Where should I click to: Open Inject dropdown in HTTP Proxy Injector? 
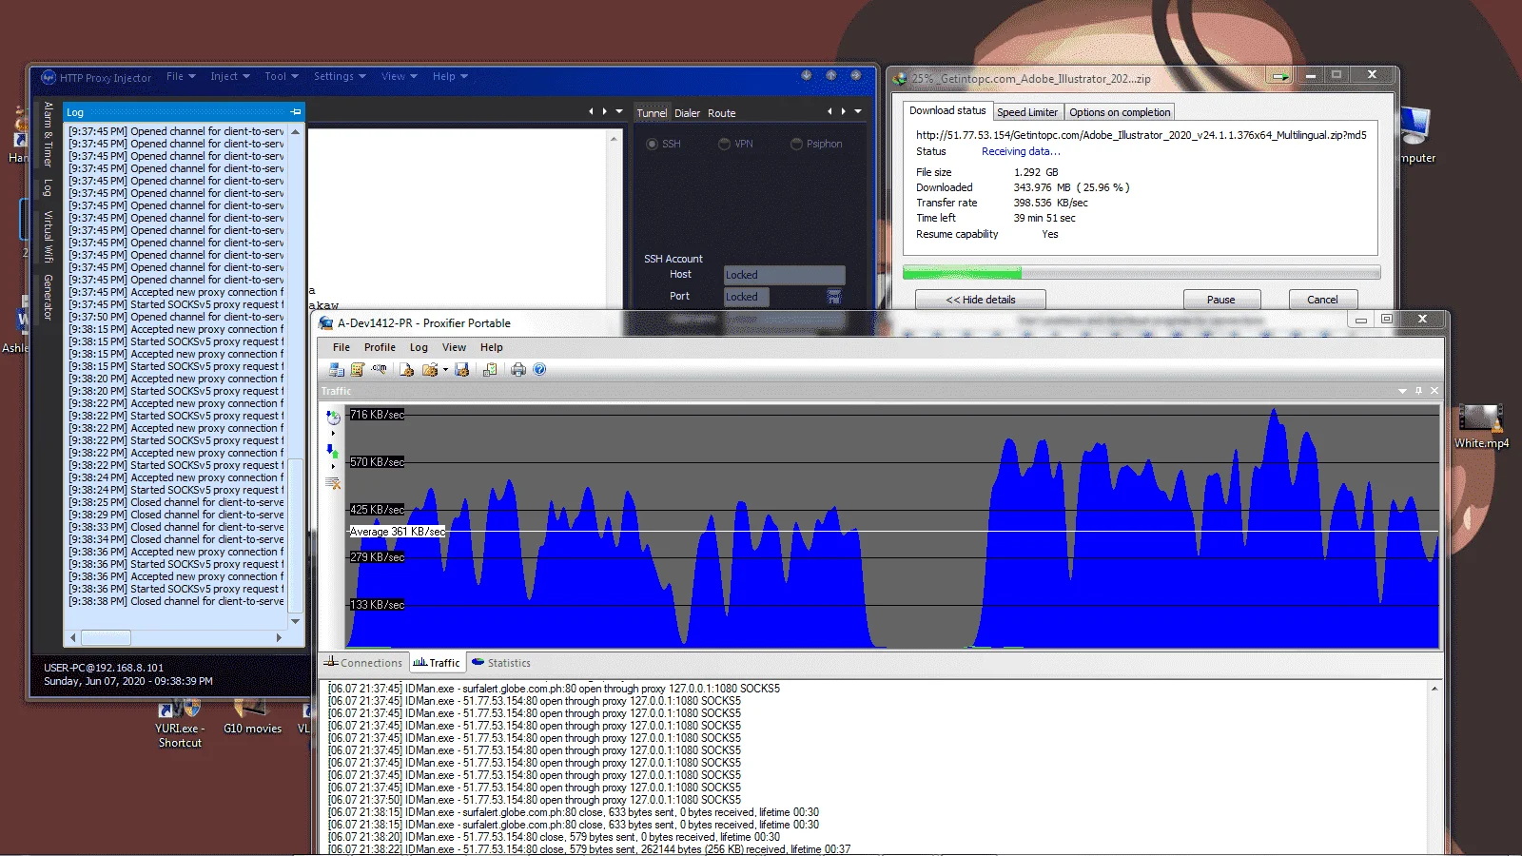(x=230, y=76)
